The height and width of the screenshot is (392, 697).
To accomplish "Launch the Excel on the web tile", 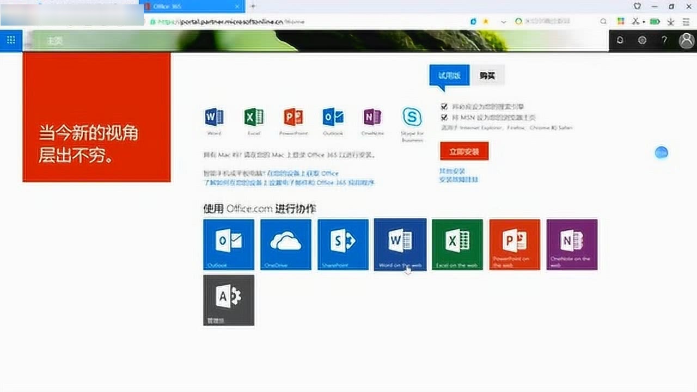I will [457, 244].
